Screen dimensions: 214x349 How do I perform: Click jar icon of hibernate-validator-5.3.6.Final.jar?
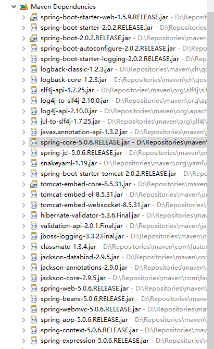point(34,215)
